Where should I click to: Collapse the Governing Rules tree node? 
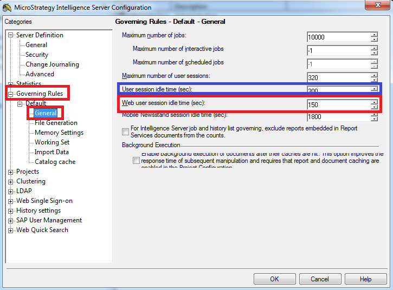point(11,94)
